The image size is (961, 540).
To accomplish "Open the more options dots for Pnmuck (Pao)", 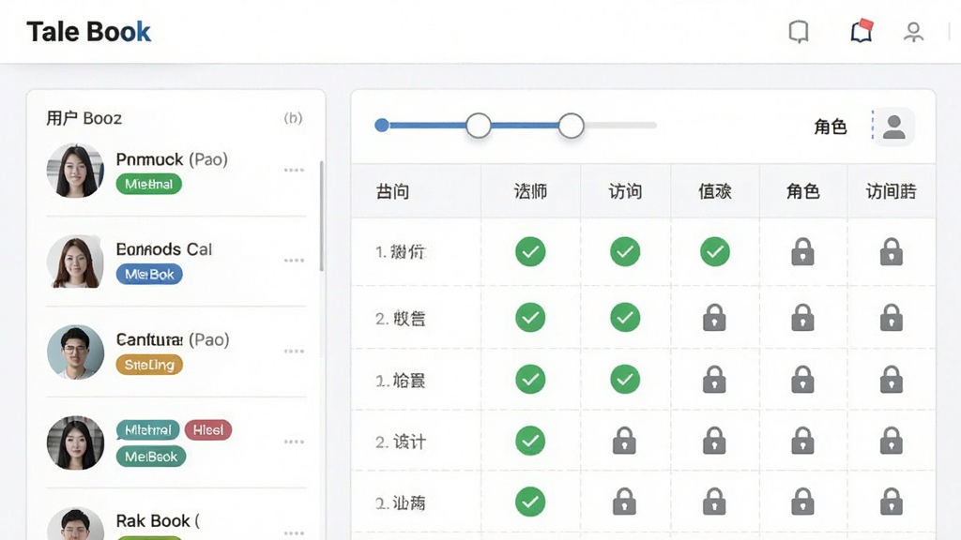I will (294, 171).
